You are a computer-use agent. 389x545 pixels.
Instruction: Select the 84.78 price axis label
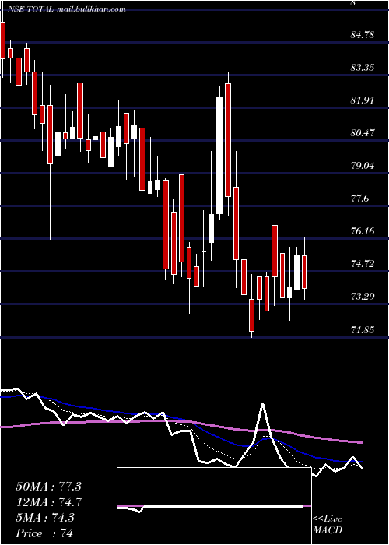363,34
